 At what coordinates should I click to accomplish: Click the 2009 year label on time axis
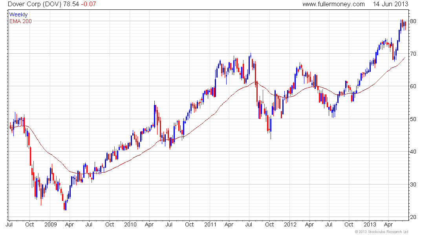tap(50, 224)
